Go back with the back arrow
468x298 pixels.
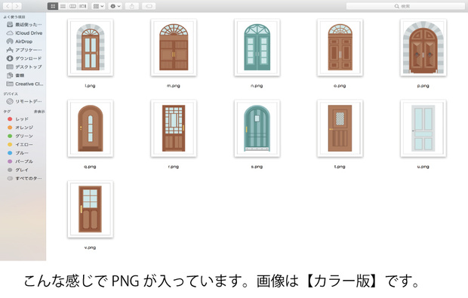click(8, 6)
